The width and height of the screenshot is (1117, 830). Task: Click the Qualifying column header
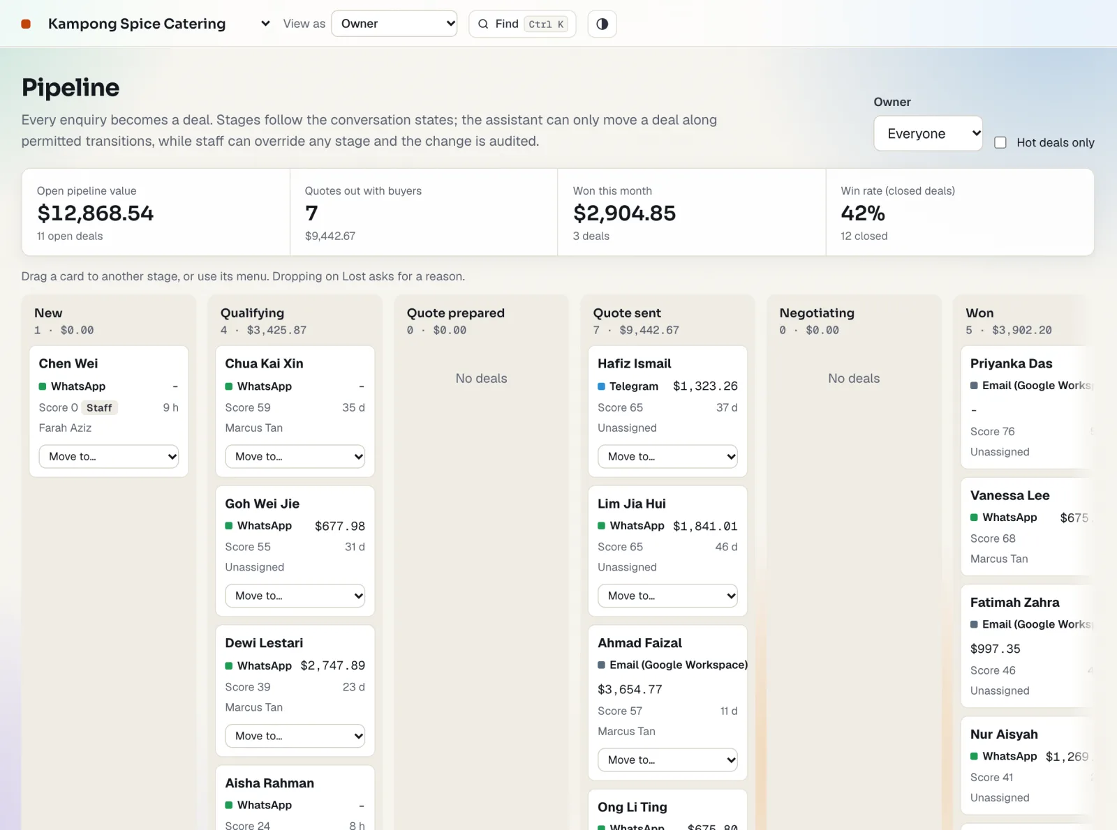(252, 313)
